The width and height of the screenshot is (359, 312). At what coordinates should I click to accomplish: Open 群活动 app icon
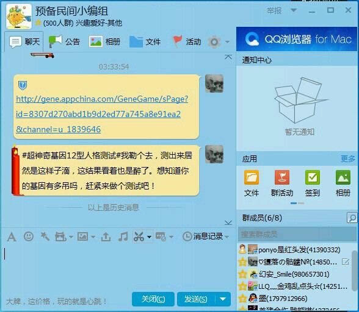pyautogui.click(x=282, y=183)
